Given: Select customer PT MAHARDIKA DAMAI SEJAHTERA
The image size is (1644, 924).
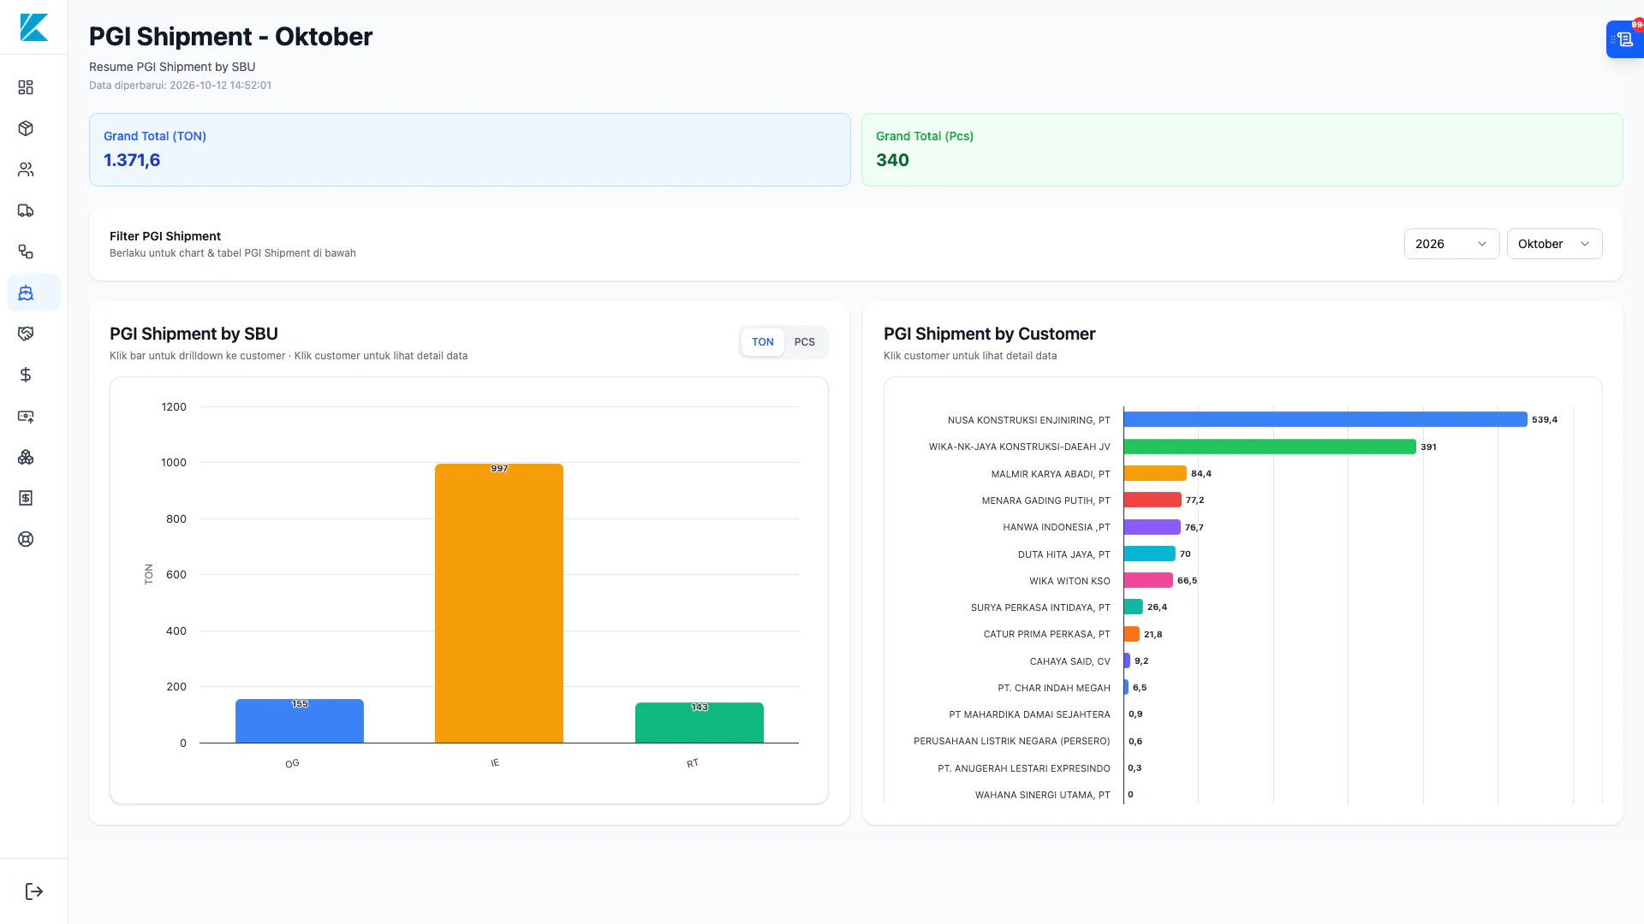Looking at the screenshot, I should 1029,714.
